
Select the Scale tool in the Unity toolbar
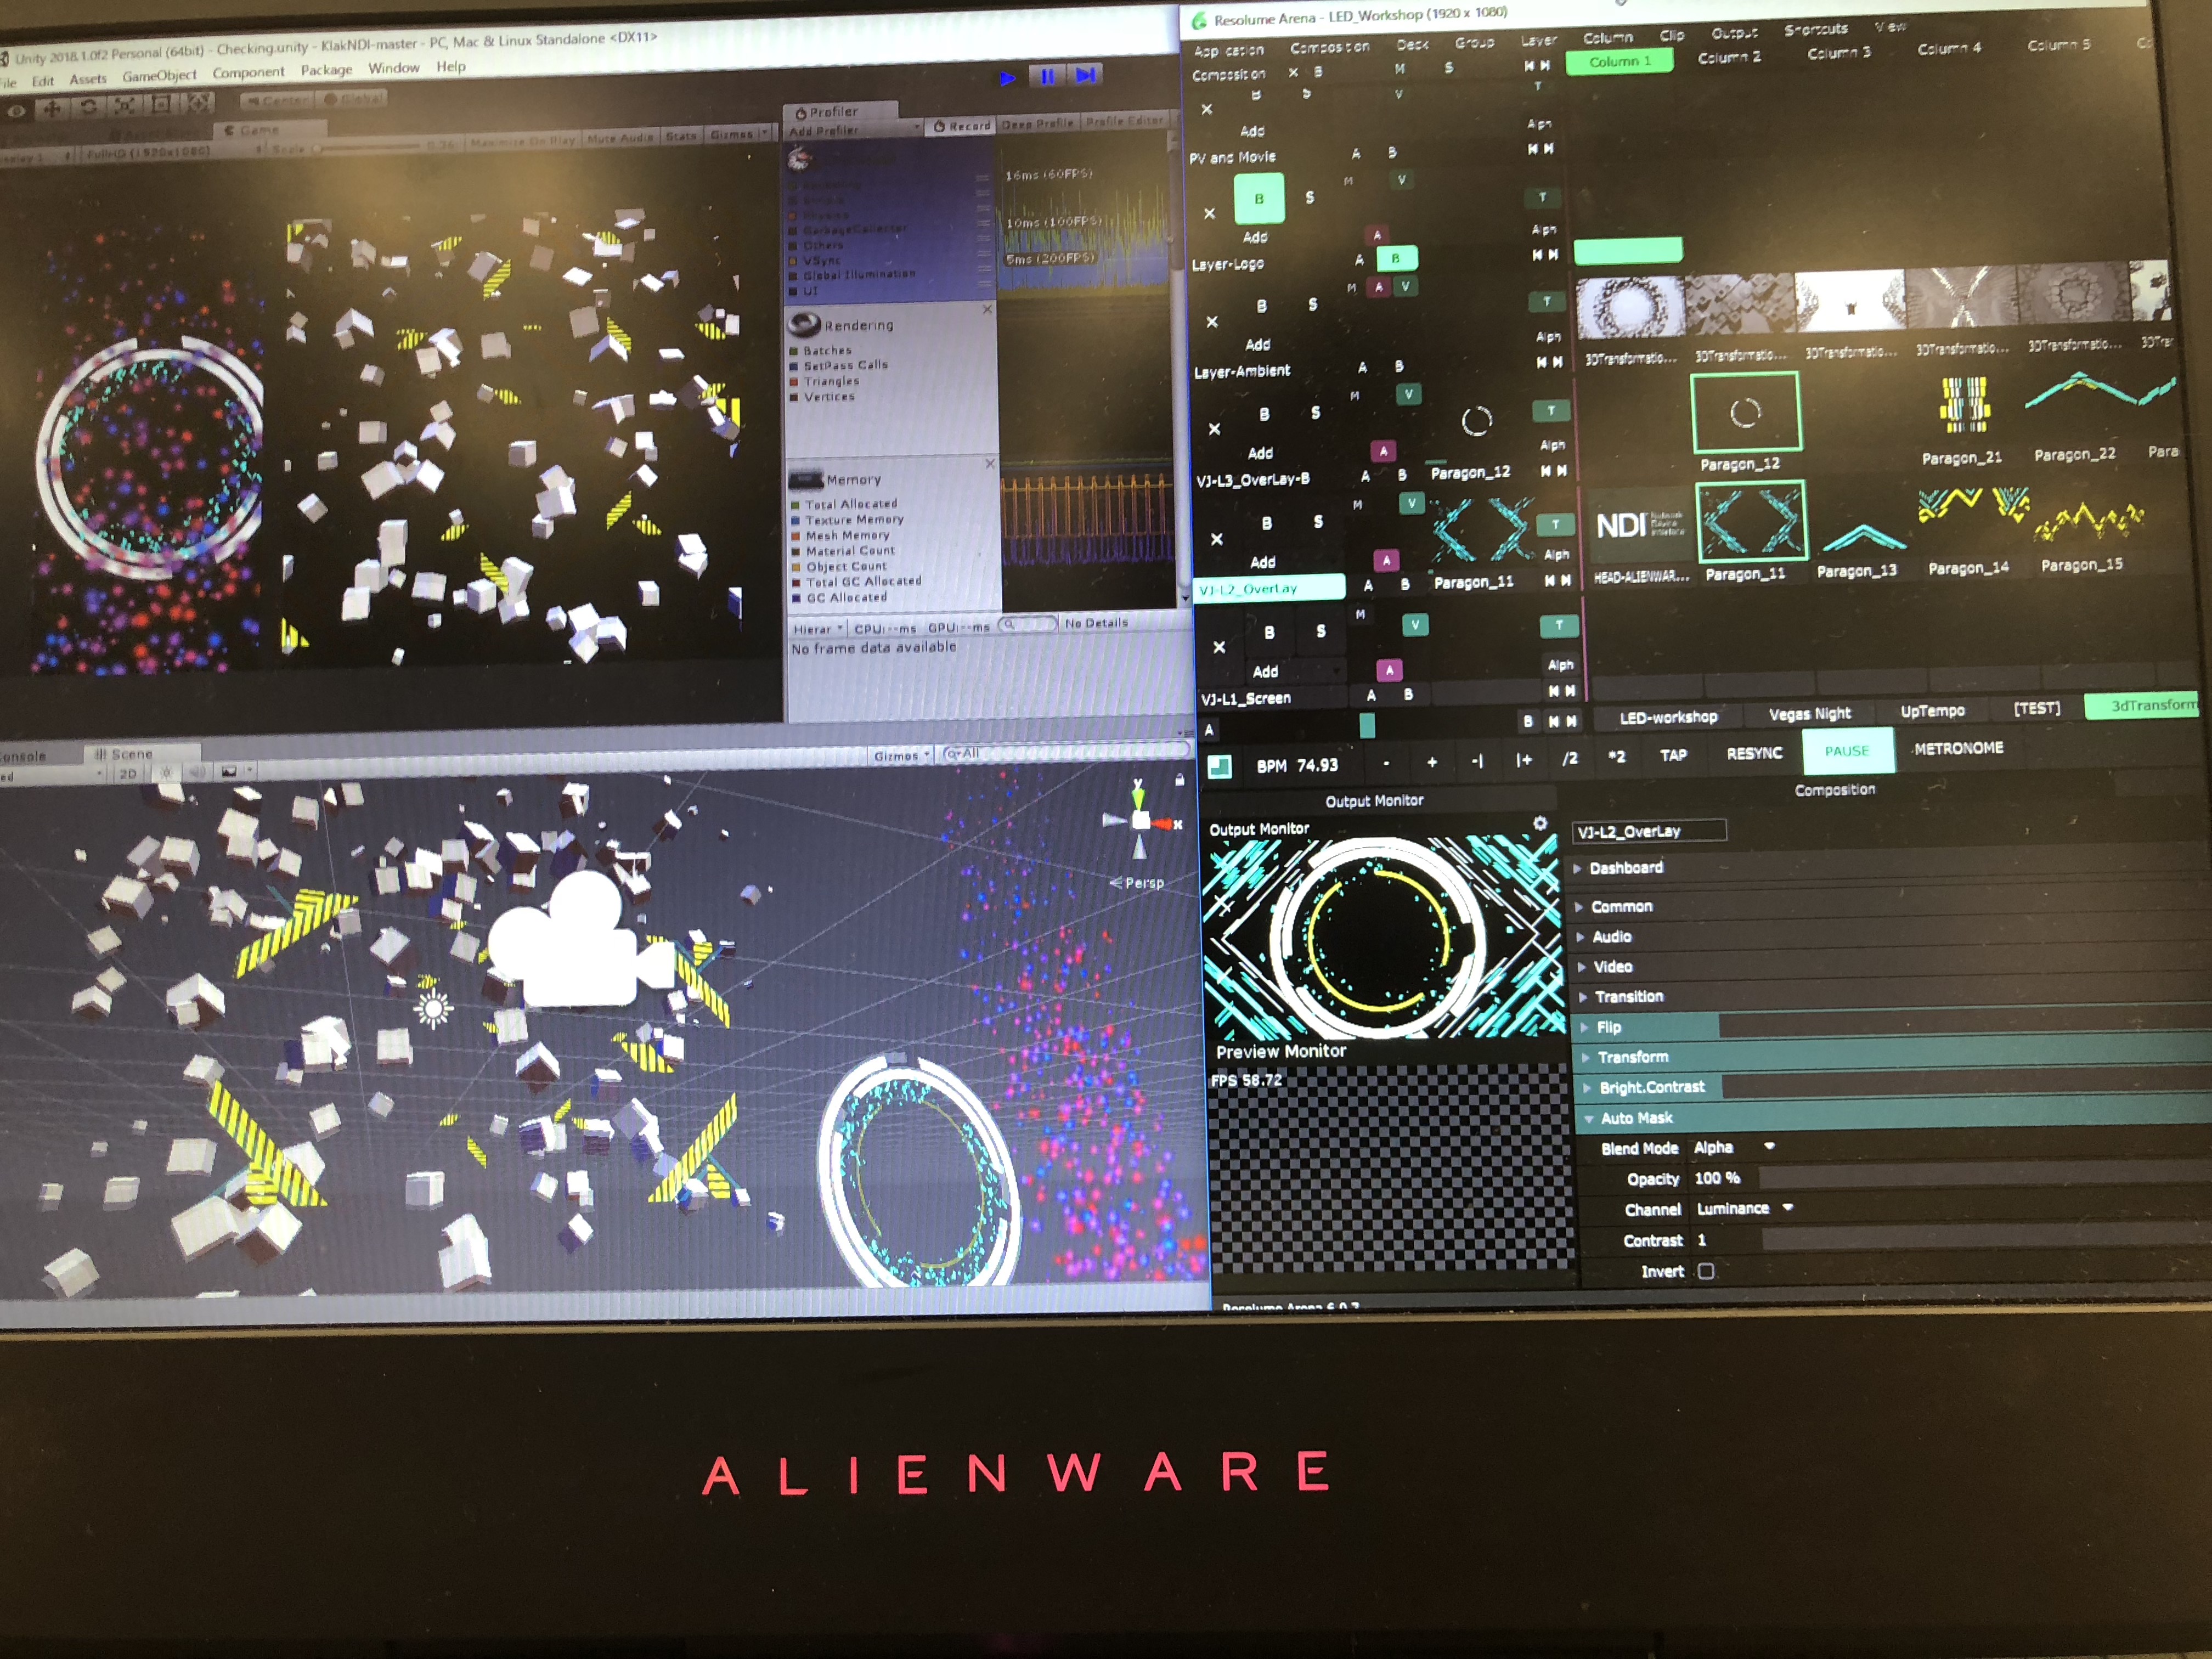coord(125,106)
